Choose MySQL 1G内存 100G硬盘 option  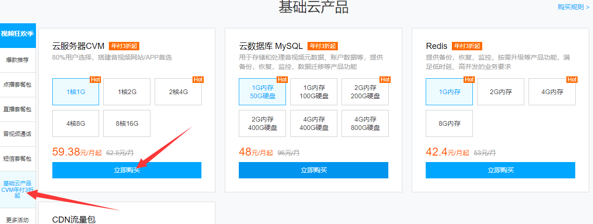(x=314, y=92)
